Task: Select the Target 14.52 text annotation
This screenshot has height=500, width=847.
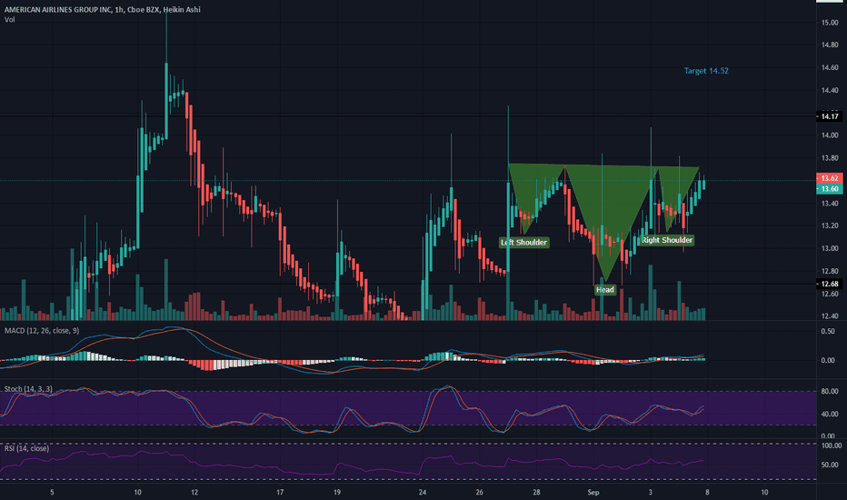Action: point(706,71)
